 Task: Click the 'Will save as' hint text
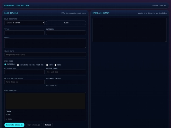point(53,86)
